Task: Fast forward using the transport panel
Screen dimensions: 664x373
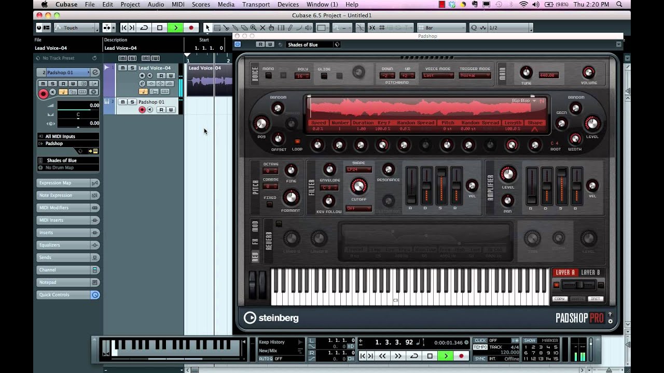Action: click(x=398, y=356)
